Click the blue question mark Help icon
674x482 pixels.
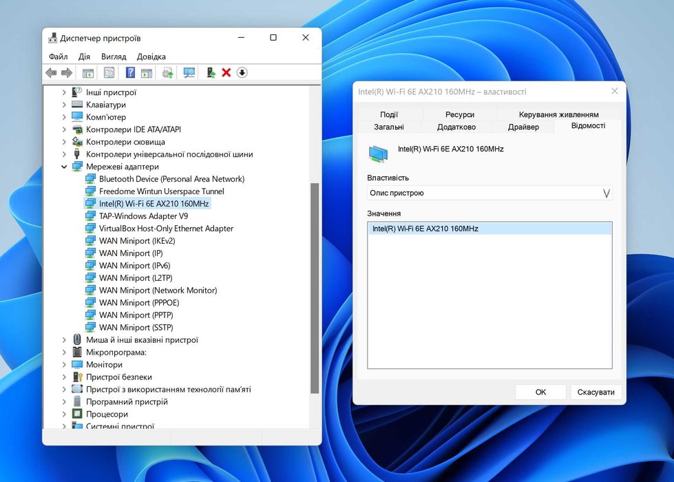click(x=130, y=73)
